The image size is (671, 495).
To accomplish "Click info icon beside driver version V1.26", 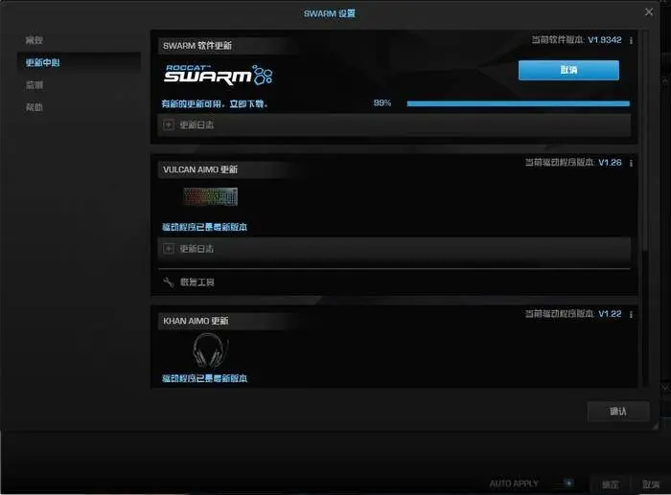I will point(631,163).
